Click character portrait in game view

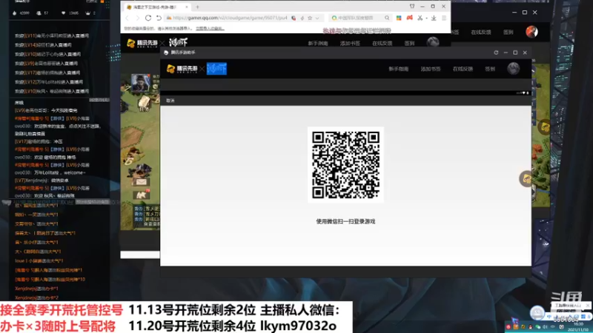tap(140, 83)
